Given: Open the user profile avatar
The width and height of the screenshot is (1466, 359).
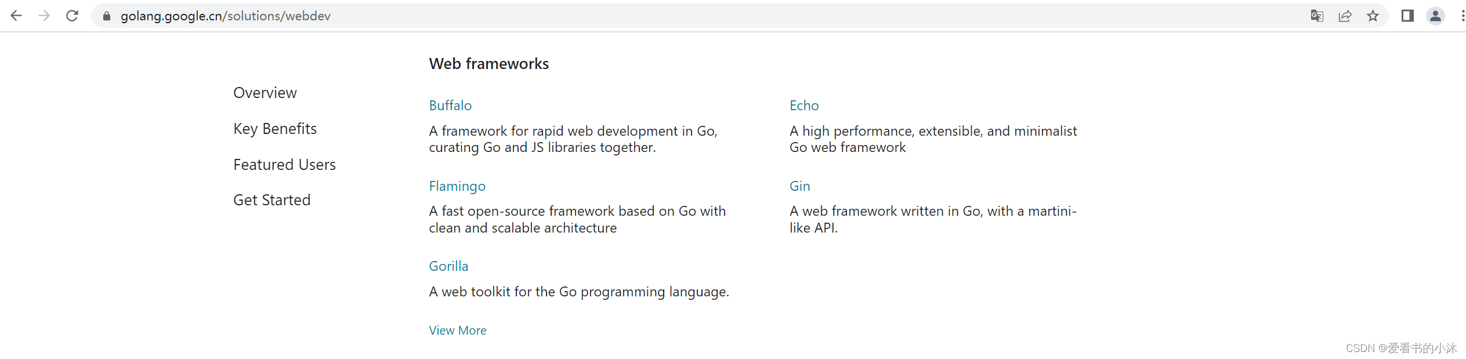Looking at the screenshot, I should 1435,16.
